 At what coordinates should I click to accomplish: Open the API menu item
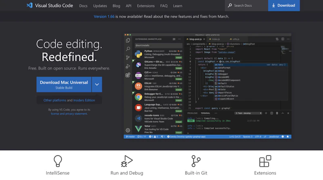(128, 6)
